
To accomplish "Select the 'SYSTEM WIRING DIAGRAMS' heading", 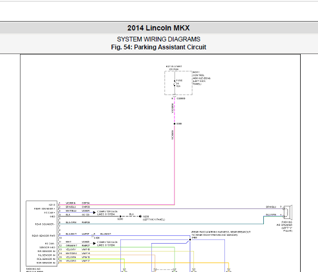I will click(x=158, y=39).
